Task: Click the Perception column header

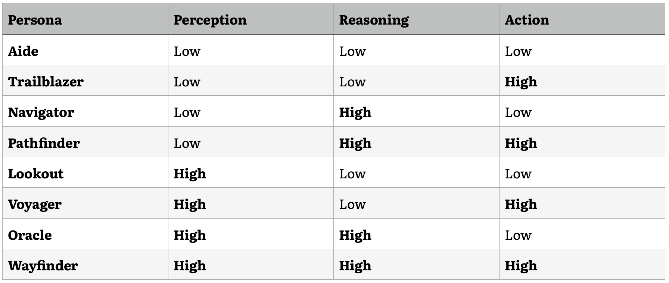Action: pyautogui.click(x=210, y=20)
